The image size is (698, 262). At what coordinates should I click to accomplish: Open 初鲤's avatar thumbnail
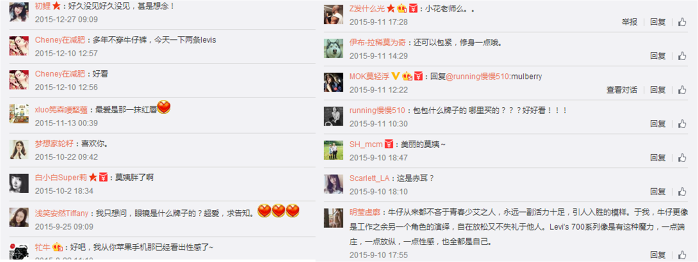click(19, 12)
